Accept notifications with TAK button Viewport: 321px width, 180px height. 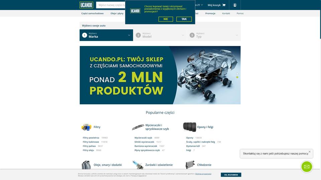(x=184, y=19)
